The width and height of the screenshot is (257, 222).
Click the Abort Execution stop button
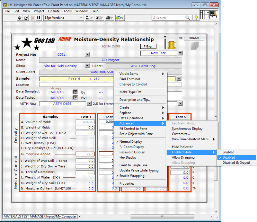click(x=33, y=18)
